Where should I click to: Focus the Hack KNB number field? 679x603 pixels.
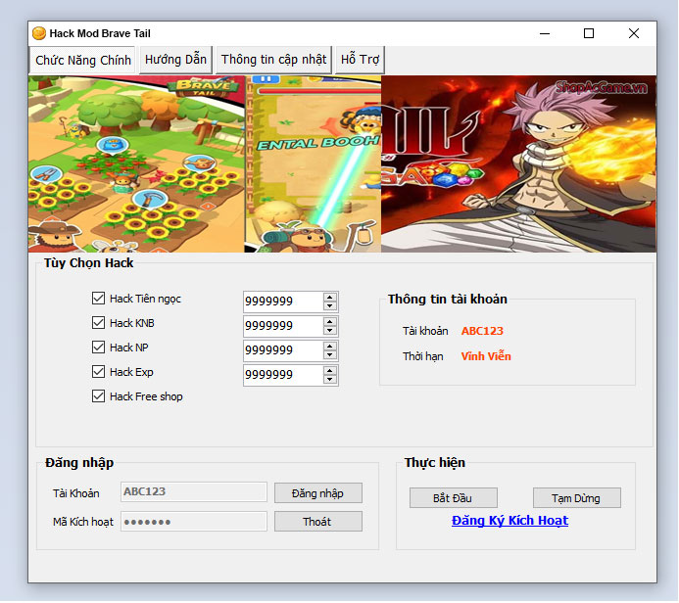coord(283,326)
